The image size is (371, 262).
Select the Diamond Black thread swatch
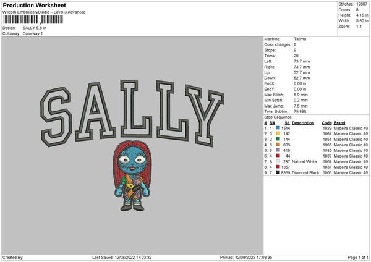278,172
